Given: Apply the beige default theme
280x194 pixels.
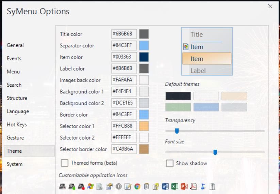Looking at the screenshot, I should pos(234,96).
